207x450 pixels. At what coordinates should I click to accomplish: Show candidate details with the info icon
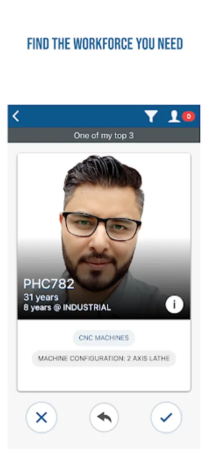[x=175, y=304]
